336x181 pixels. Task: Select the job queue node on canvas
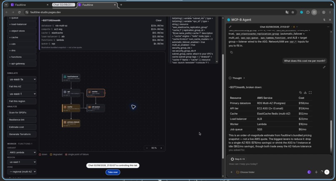[x=95, y=108]
